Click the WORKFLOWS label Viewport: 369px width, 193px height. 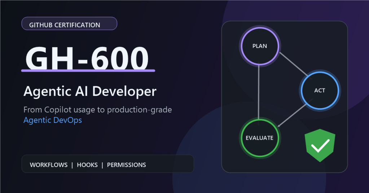(49, 165)
